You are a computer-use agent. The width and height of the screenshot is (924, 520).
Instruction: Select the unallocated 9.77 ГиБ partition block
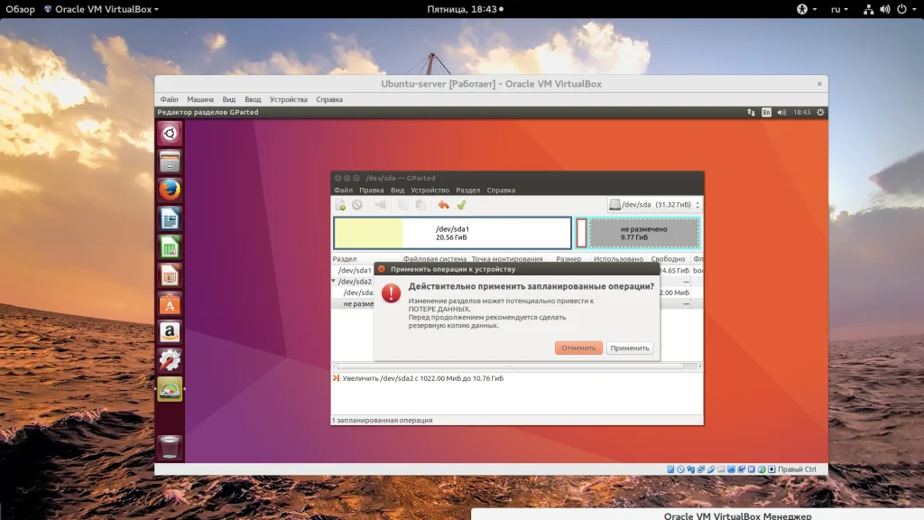[x=643, y=233]
